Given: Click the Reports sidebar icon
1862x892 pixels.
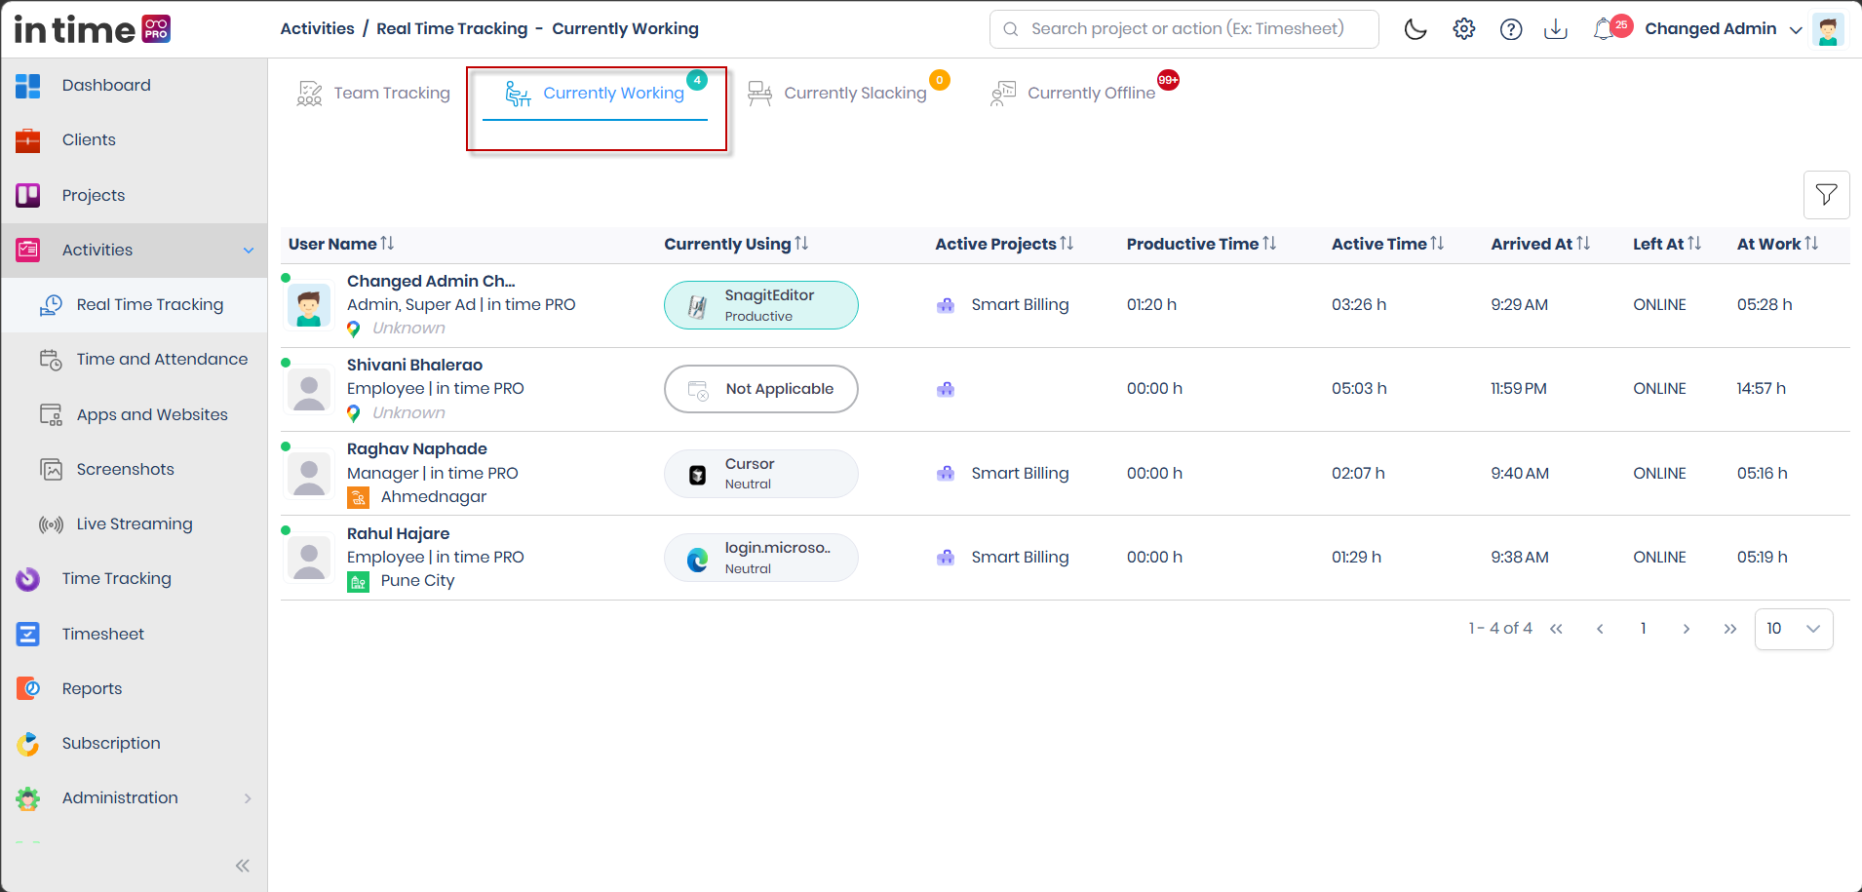Looking at the screenshot, I should pyautogui.click(x=28, y=688).
